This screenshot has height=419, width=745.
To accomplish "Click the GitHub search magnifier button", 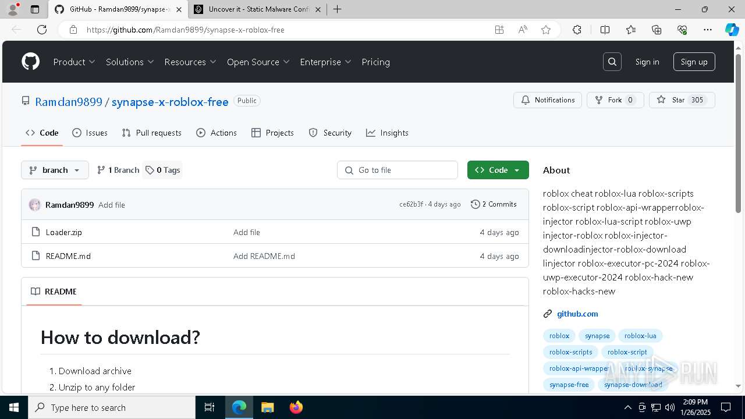I will (x=612, y=62).
